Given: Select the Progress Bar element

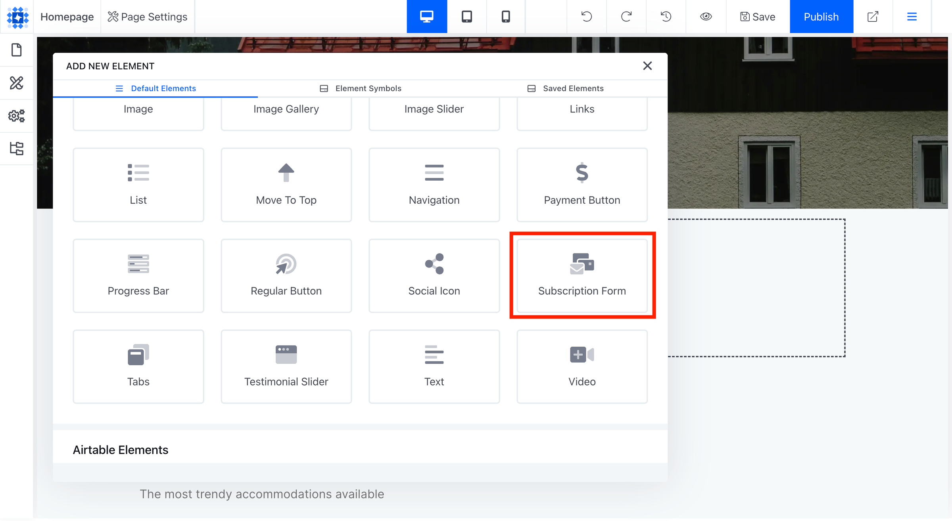Looking at the screenshot, I should coord(138,276).
